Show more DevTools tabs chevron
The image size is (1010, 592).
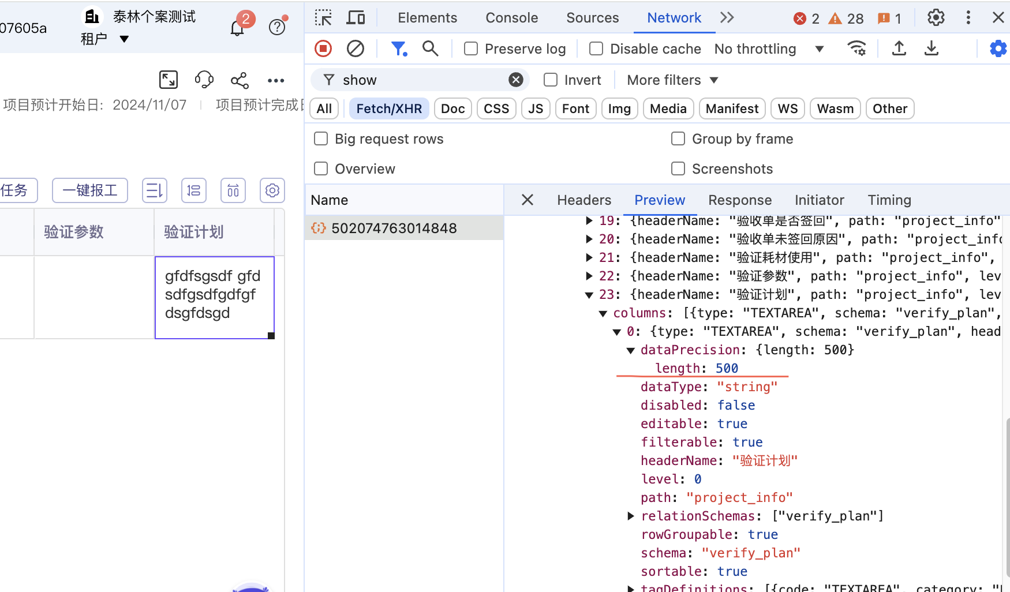[727, 18]
